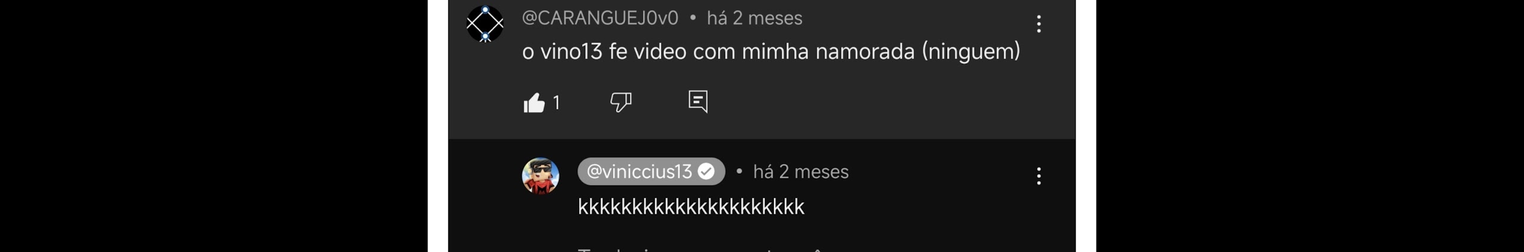Image resolution: width=1524 pixels, height=252 pixels.
Task: Click the CARANGUEJ0v0 comment's há 2 meses timestamp
Action: point(754,18)
